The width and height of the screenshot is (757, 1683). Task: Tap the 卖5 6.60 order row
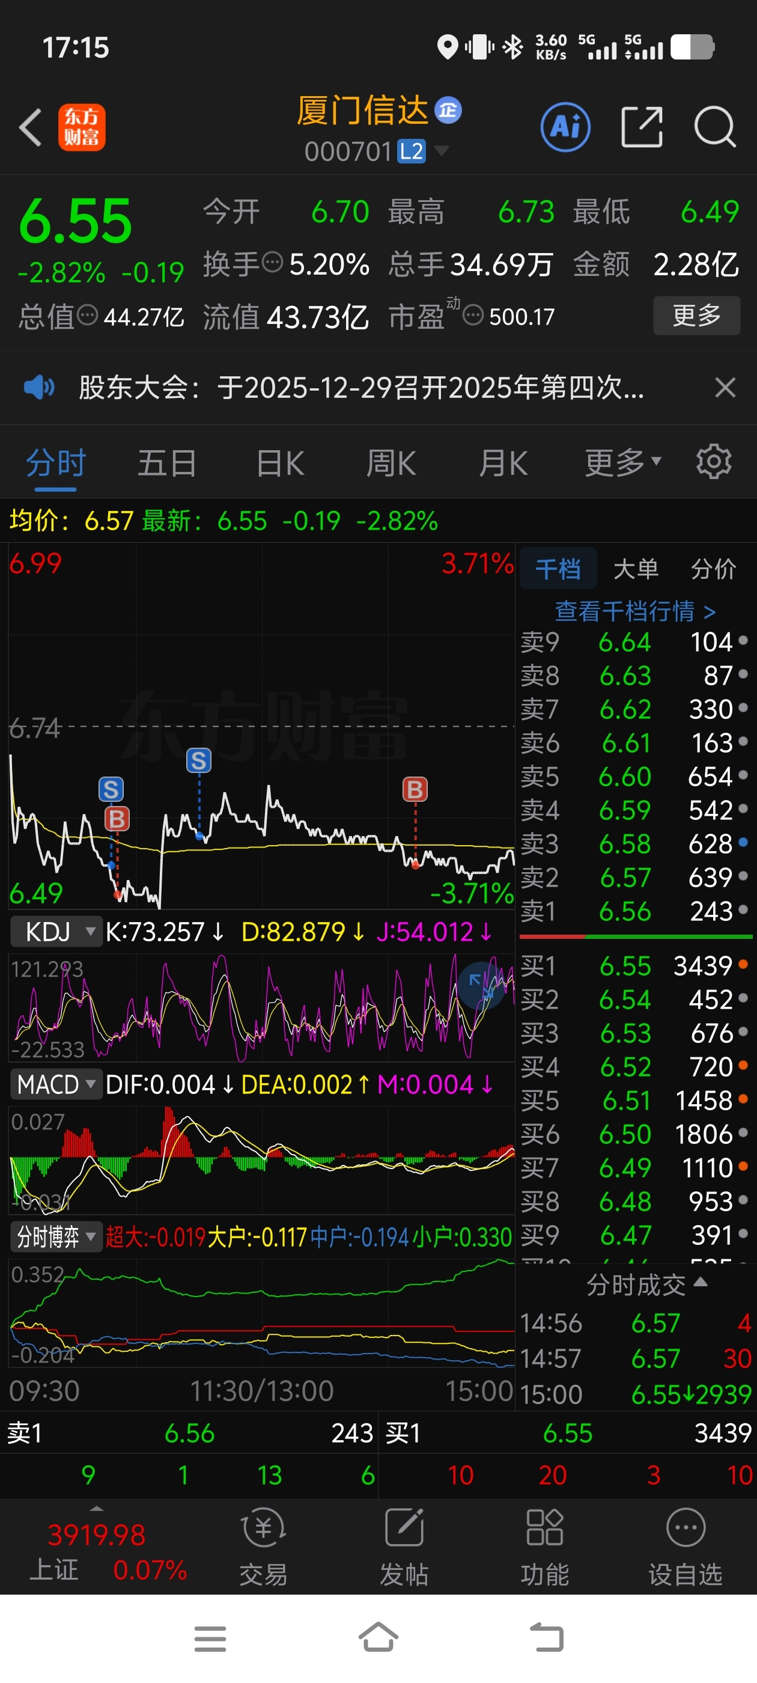tap(635, 776)
